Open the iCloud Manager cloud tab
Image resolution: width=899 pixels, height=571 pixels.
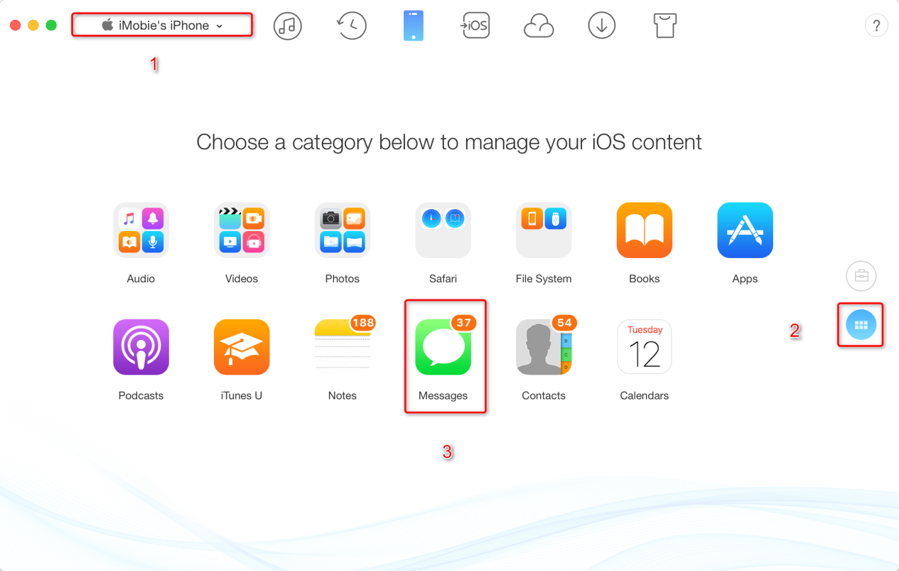539,26
